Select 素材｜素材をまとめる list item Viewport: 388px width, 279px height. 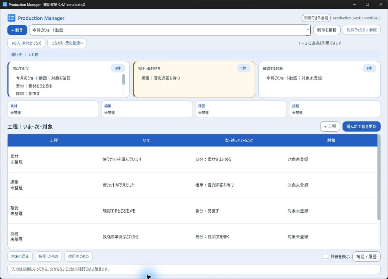coord(34,86)
